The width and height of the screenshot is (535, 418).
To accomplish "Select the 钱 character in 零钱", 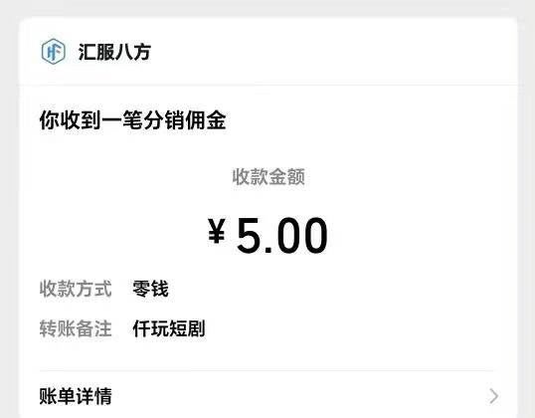I will tap(160, 289).
